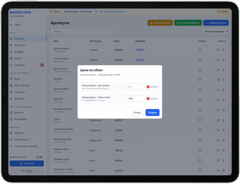Toggle the status checkmark for Пилешка супа

click(x=200, y=160)
